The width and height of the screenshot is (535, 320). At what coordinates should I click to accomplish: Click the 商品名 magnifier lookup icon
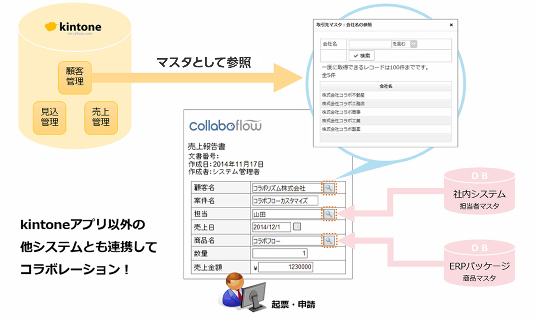329,241
